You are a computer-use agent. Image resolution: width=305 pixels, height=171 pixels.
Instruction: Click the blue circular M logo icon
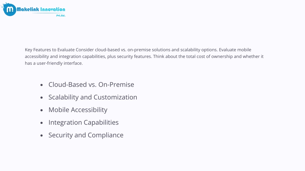pyautogui.click(x=10, y=9)
